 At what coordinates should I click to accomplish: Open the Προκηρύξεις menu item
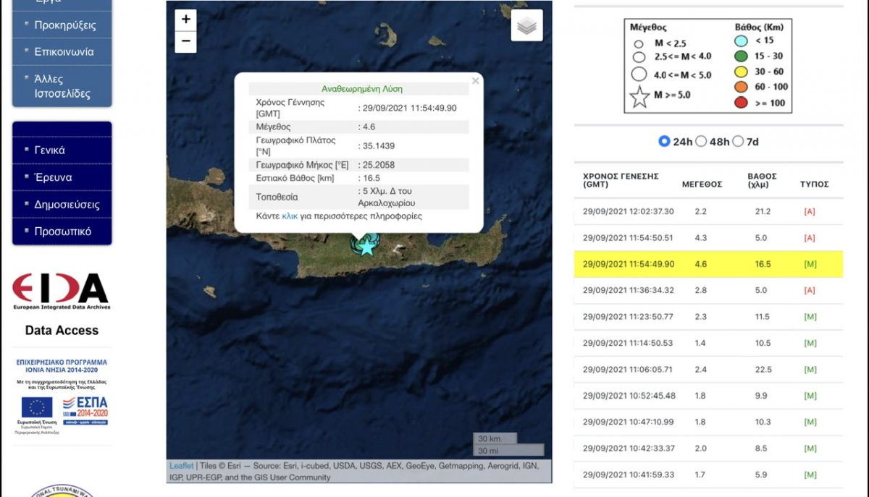point(64,25)
